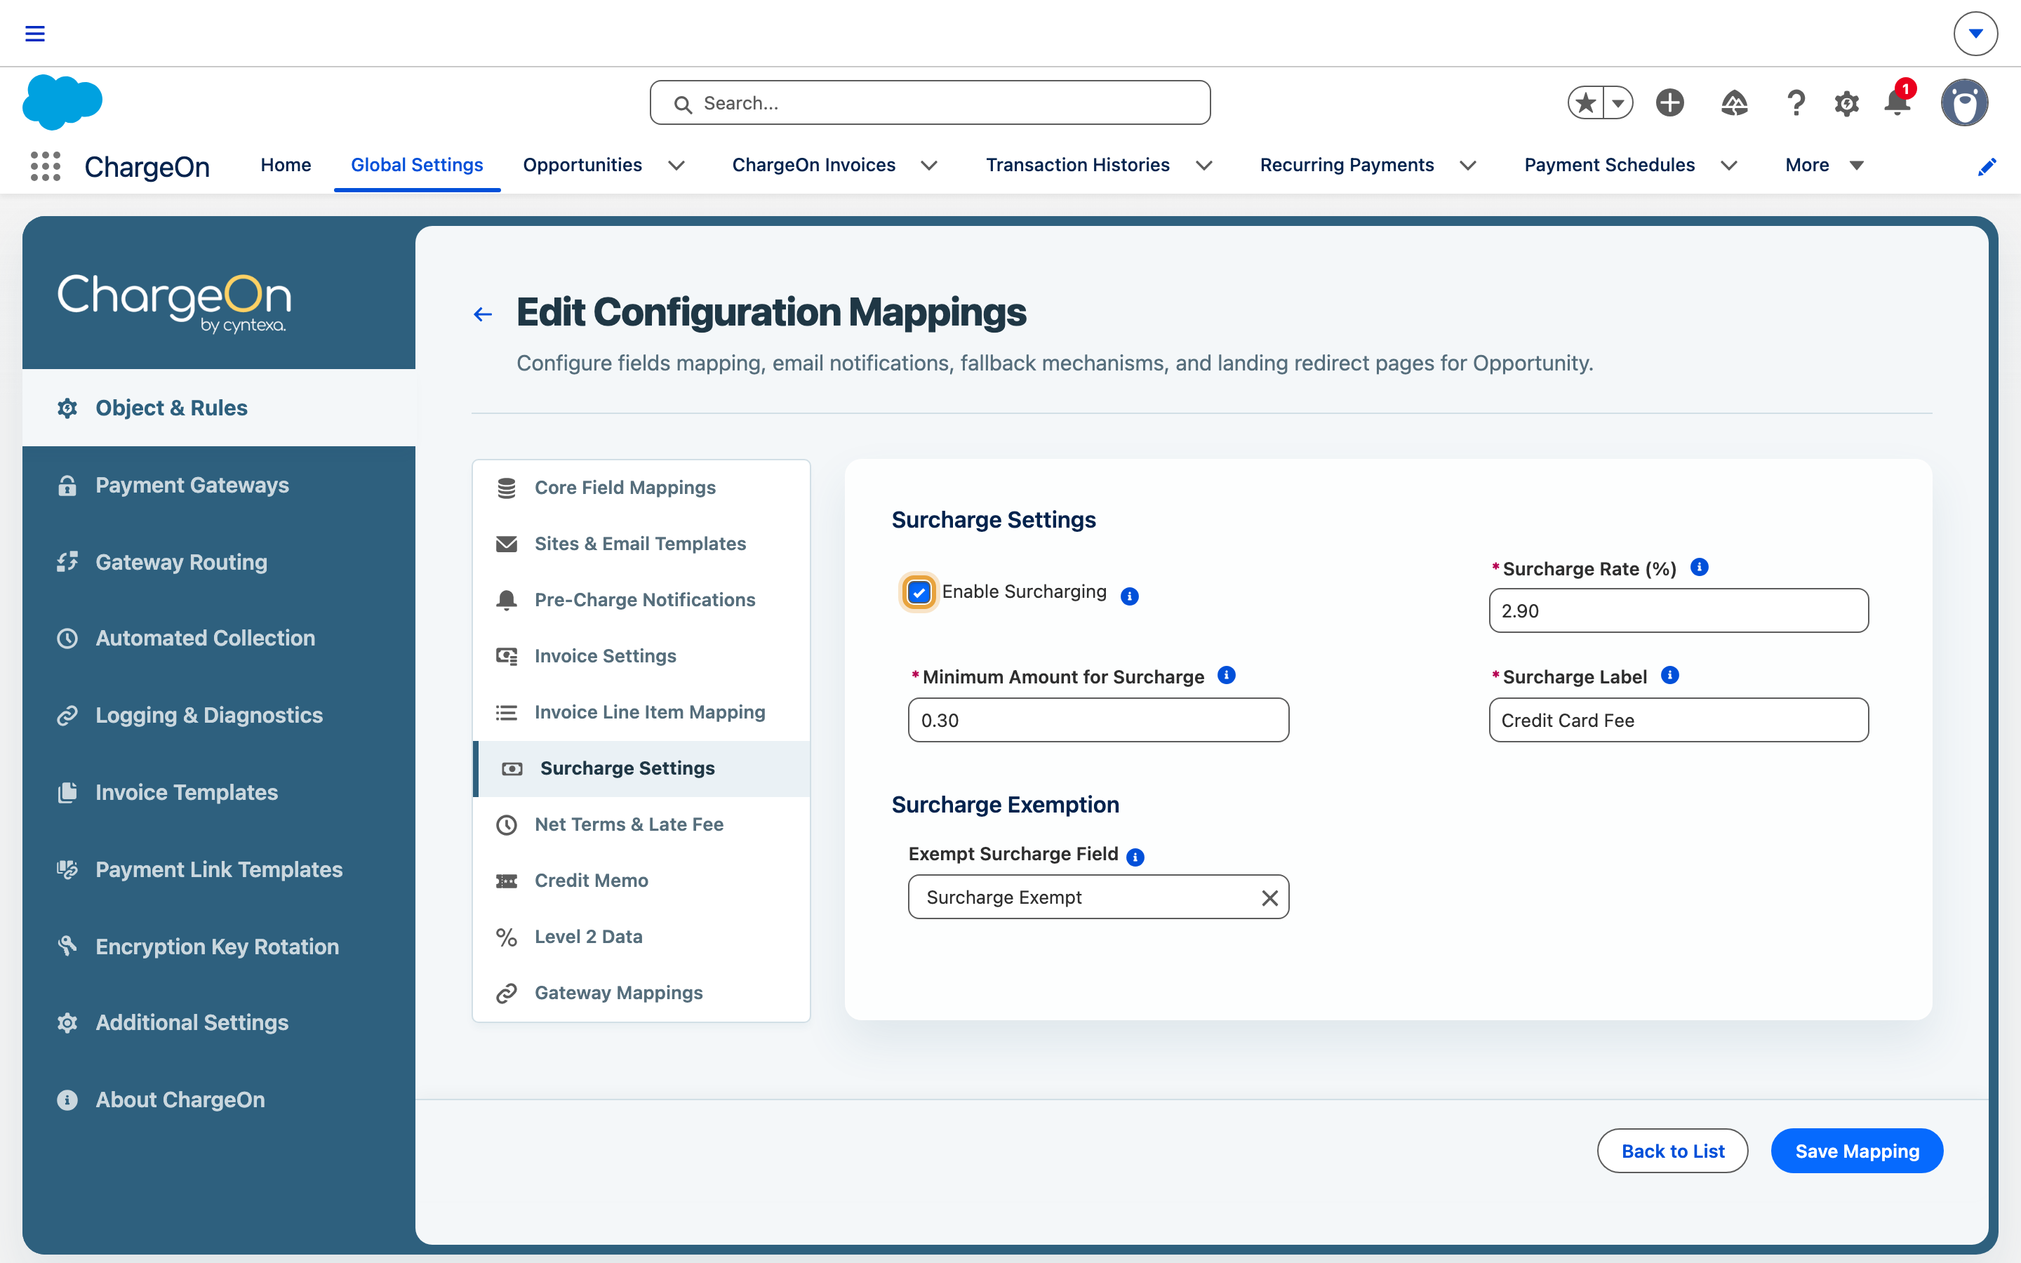The width and height of the screenshot is (2021, 1263).
Task: Expand the Transaction Histories chevron
Action: [1203, 166]
